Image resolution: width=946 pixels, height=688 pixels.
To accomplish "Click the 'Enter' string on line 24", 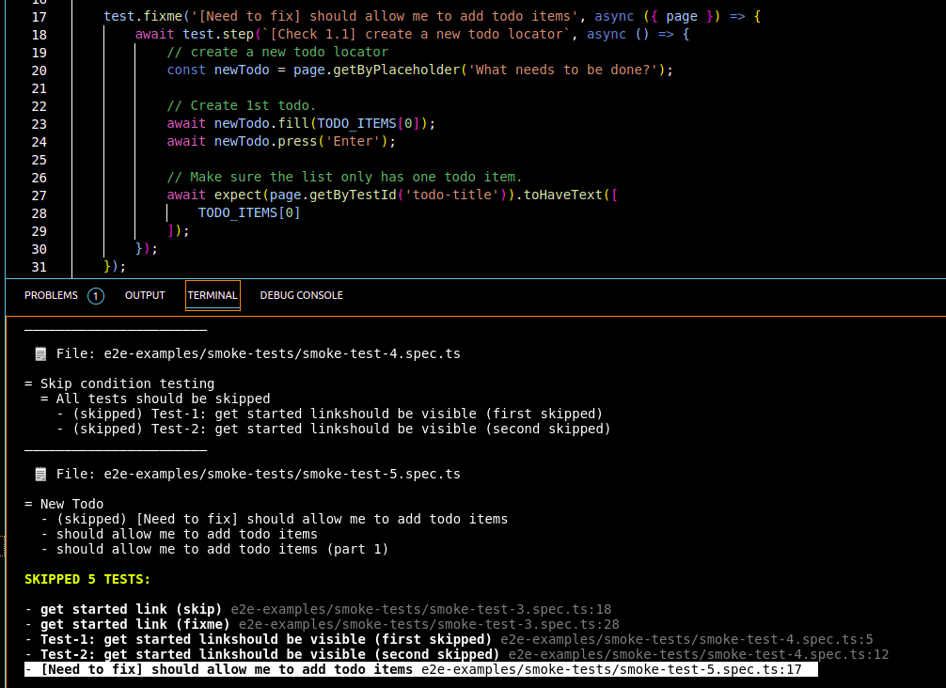I will [x=353, y=142].
